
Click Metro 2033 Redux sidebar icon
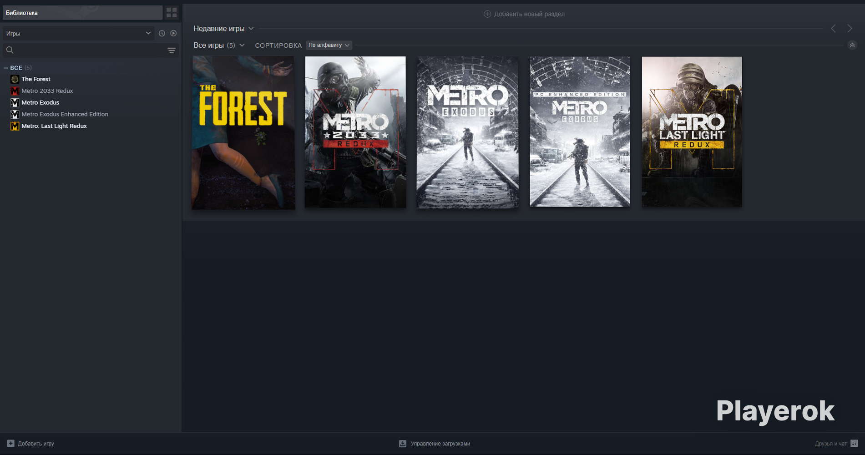pos(15,91)
